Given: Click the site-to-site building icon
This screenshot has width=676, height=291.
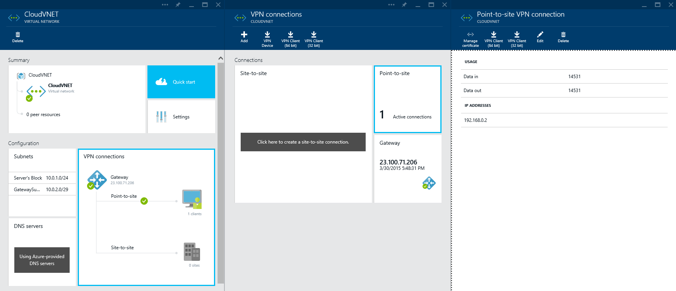Looking at the screenshot, I should tap(192, 252).
